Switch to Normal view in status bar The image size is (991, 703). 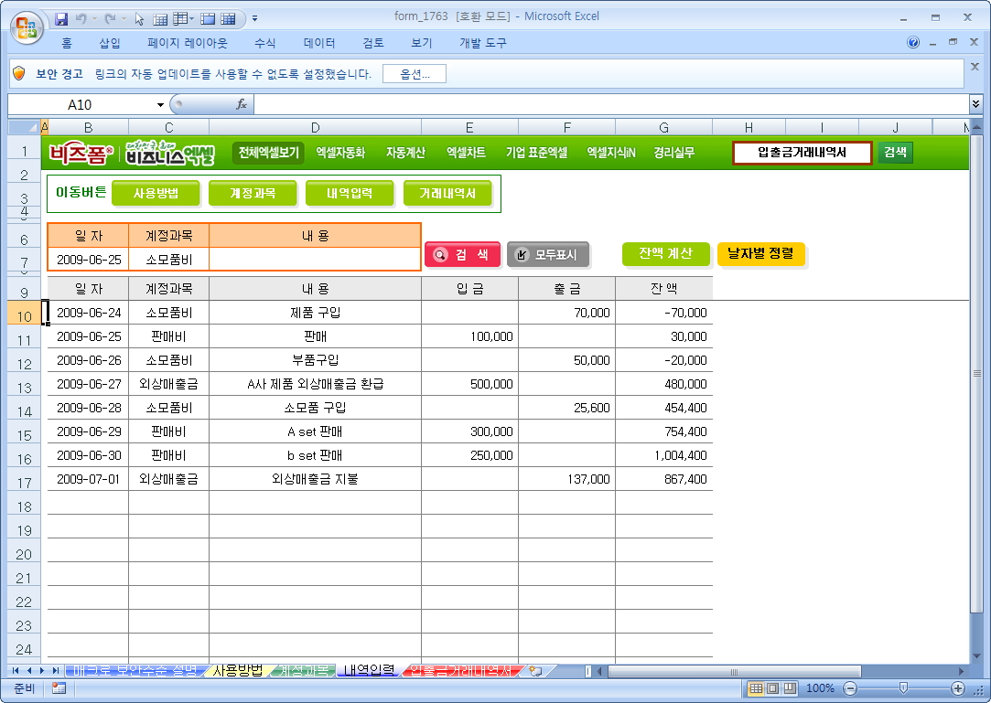tap(756, 688)
